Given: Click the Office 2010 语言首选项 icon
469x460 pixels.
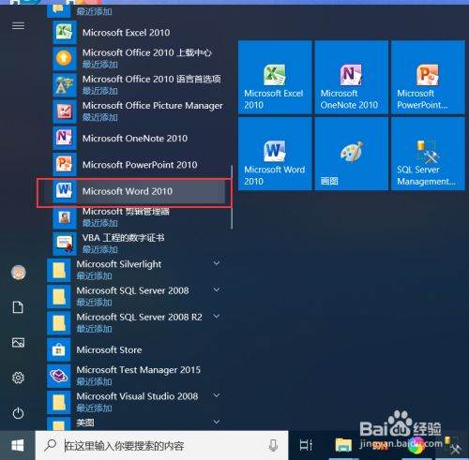Looking at the screenshot, I should click(65, 85).
